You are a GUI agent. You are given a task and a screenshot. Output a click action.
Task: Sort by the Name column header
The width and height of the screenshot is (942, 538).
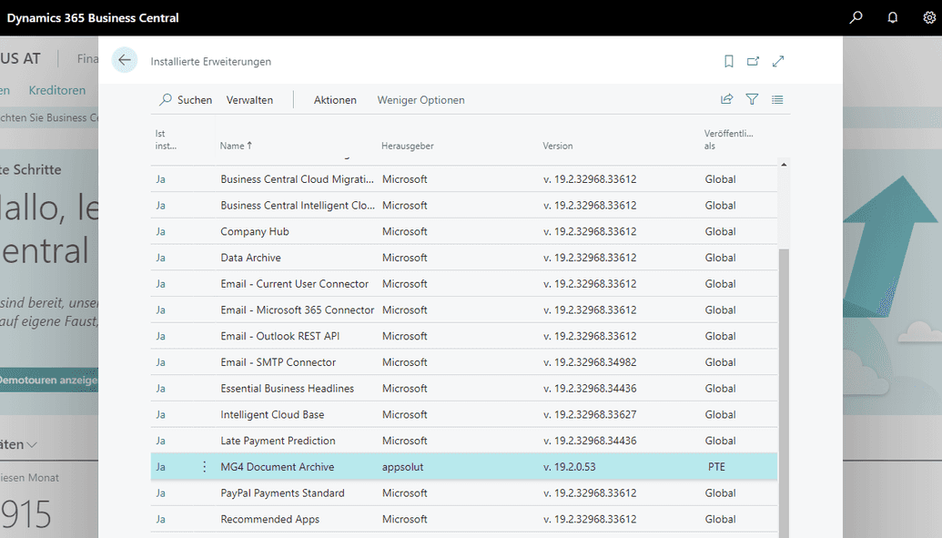(x=236, y=146)
